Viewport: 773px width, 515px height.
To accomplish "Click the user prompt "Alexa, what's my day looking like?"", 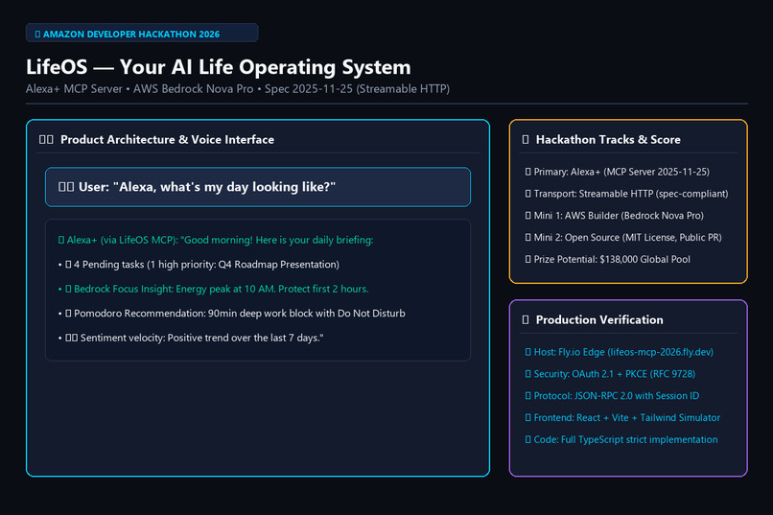I will click(x=258, y=187).
